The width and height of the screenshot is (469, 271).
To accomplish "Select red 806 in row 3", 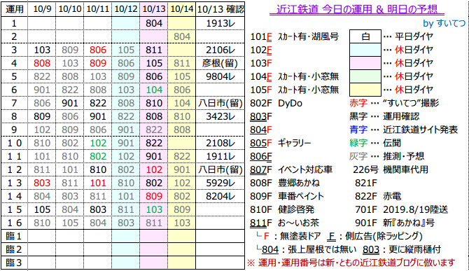I will [x=98, y=50].
